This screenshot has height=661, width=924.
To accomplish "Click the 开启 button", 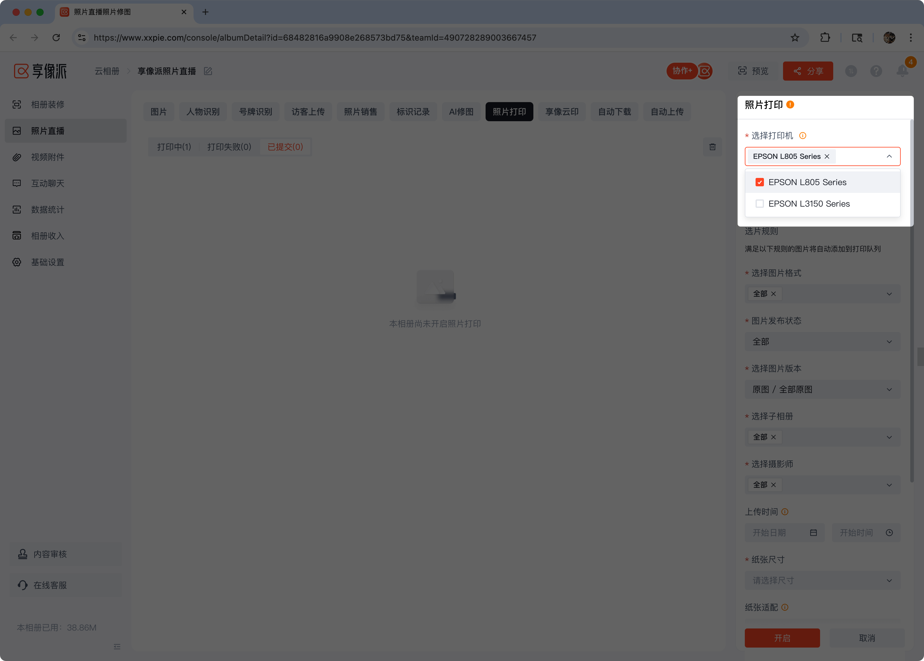I will (x=782, y=638).
